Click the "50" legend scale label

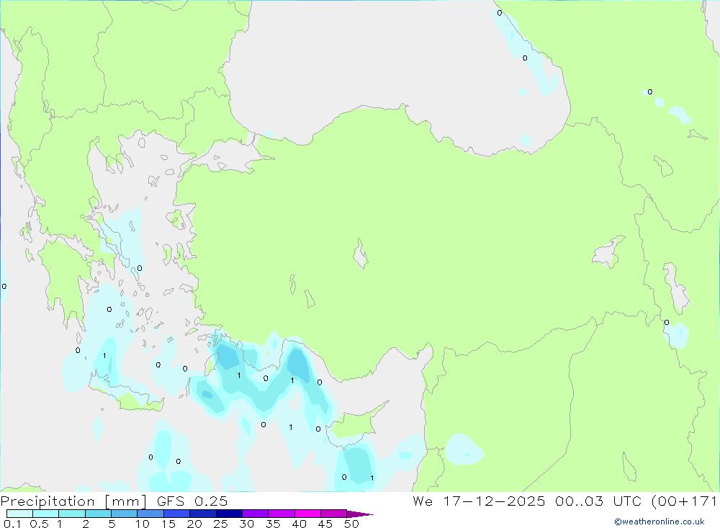tap(351, 524)
